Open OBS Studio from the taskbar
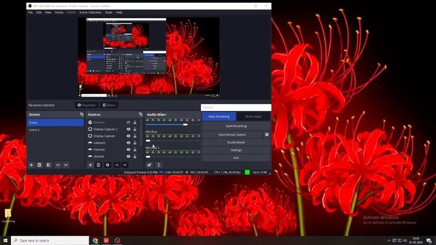This screenshot has height=245, width=436. [x=117, y=240]
